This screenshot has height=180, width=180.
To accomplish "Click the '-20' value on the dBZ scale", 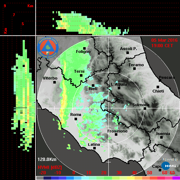I will pyautogui.click(x=42, y=173).
